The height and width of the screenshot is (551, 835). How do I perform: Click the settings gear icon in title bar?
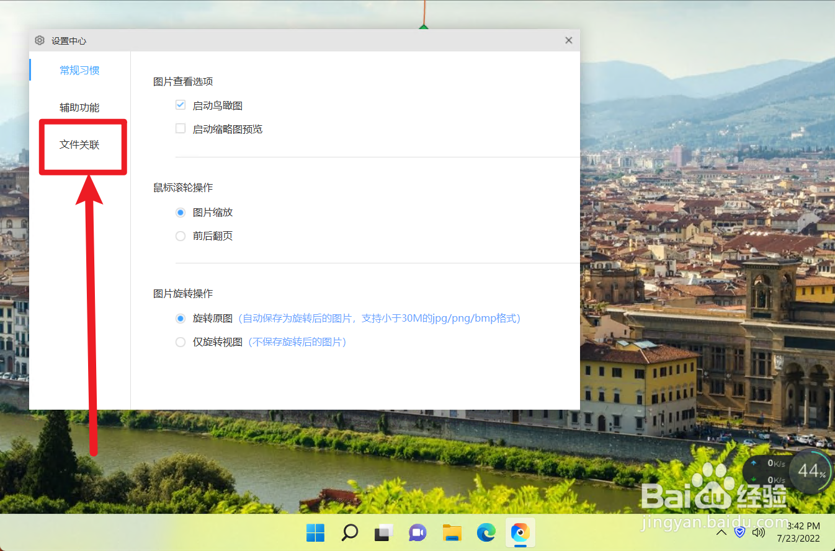40,40
